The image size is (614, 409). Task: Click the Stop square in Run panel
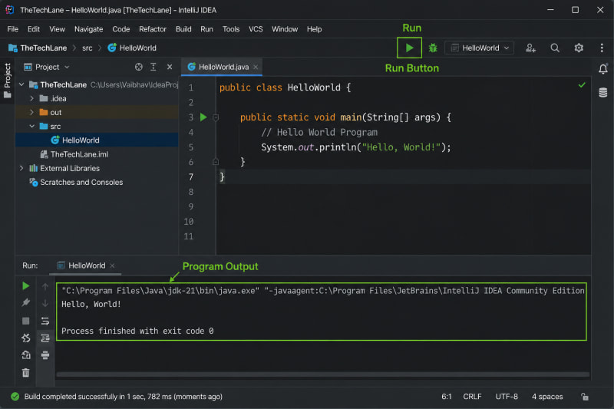26,321
